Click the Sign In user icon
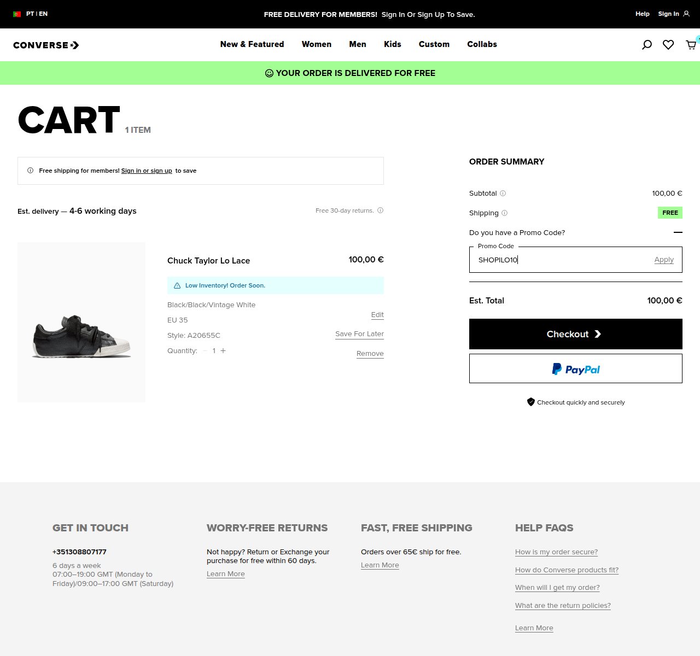The image size is (700, 656). 686,14
